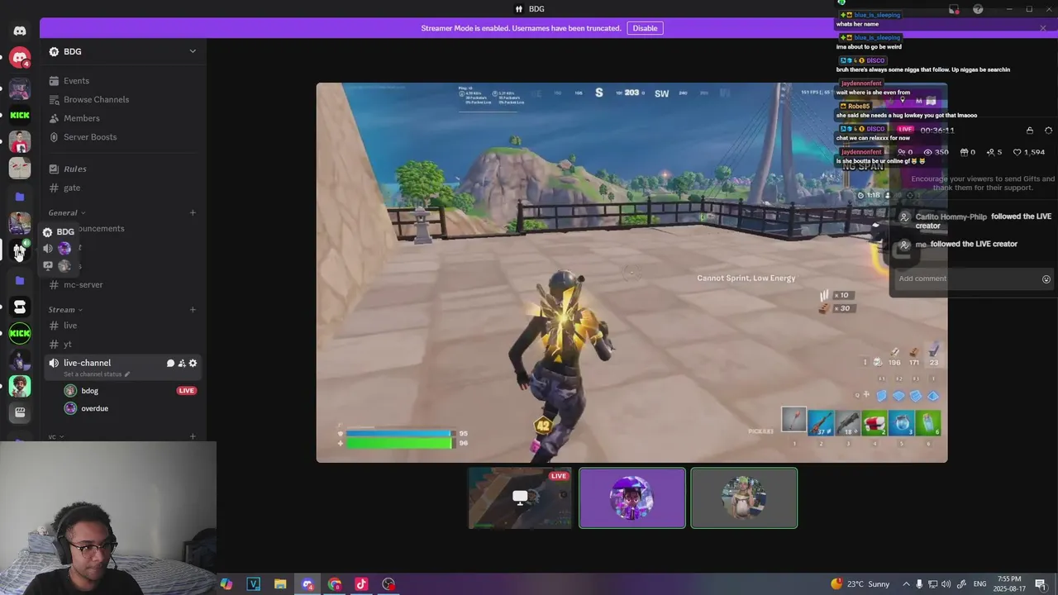
Task: Collapse the vc category
Action: 55,436
